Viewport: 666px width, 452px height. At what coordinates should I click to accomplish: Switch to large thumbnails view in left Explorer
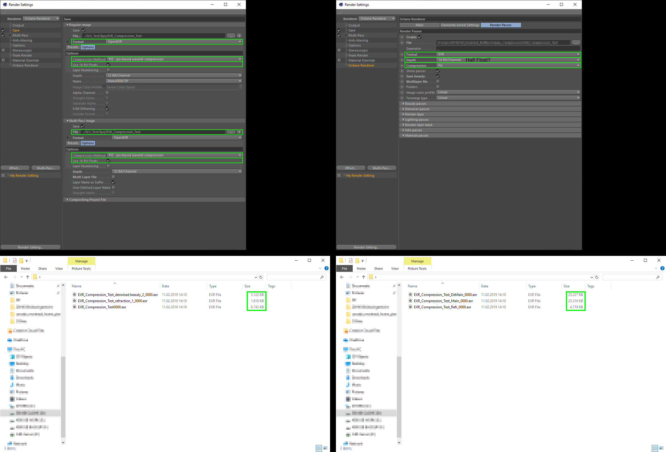(325, 448)
